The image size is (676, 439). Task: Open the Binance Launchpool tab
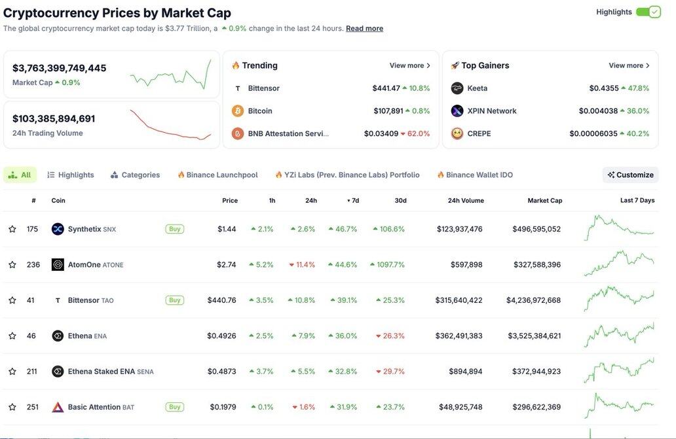(217, 175)
